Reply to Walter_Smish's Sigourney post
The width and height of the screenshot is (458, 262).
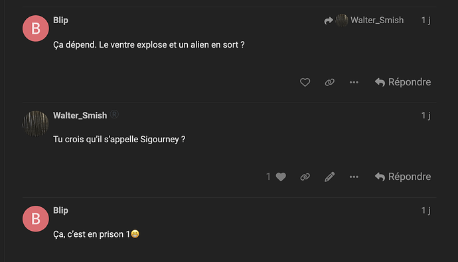click(x=403, y=177)
